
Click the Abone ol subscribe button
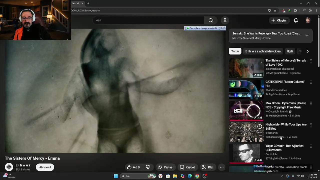(45, 167)
